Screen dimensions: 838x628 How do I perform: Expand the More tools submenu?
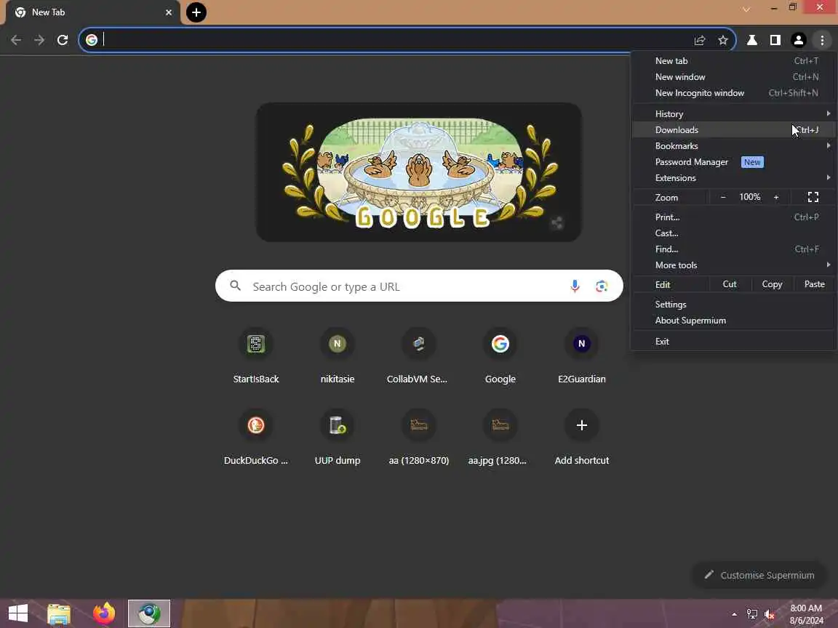point(733,265)
